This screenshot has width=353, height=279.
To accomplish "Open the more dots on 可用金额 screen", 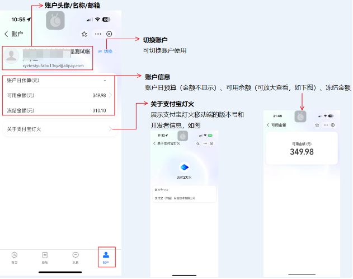I will click(326, 125).
